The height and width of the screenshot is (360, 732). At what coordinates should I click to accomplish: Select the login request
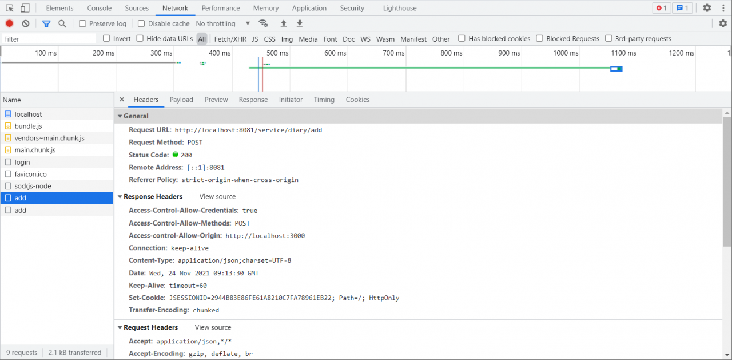tap(57, 162)
